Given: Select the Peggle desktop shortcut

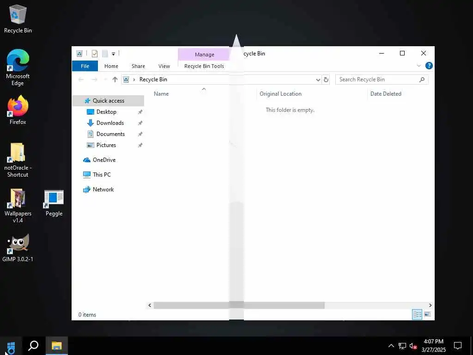Looking at the screenshot, I should coord(54,203).
